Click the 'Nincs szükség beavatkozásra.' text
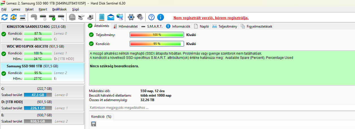The height and width of the screenshot is (129, 355). [114, 66]
